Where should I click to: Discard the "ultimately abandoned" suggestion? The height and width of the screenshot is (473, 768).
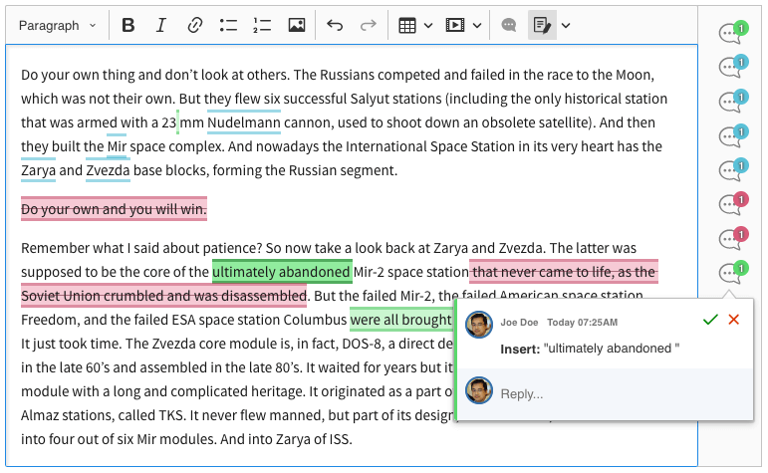(734, 320)
